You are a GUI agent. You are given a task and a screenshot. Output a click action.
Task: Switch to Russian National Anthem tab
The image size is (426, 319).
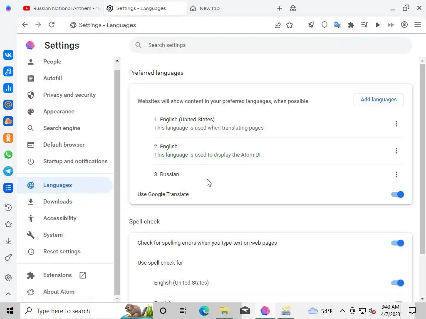tap(62, 8)
